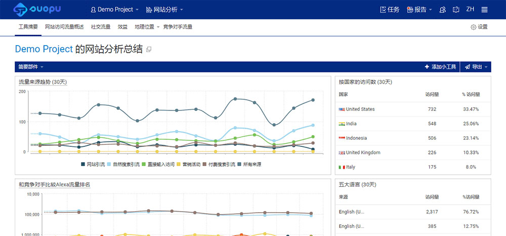Open the hamburger menu icon
506x236 pixels.
pos(484,10)
